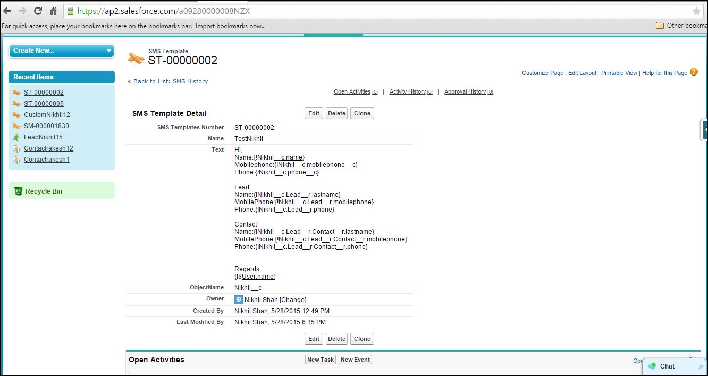Open Nikhil Shah in Last Modified By row
The height and width of the screenshot is (376, 708).
coord(251,322)
